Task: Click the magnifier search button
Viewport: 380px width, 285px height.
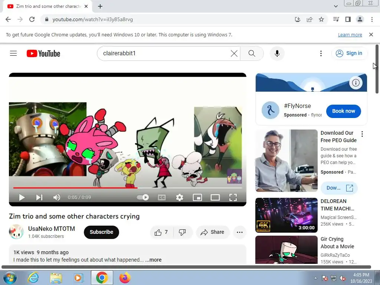Action: 252,53
